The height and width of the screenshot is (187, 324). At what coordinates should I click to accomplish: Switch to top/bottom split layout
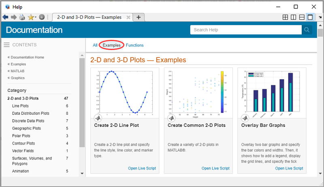click(302, 17)
